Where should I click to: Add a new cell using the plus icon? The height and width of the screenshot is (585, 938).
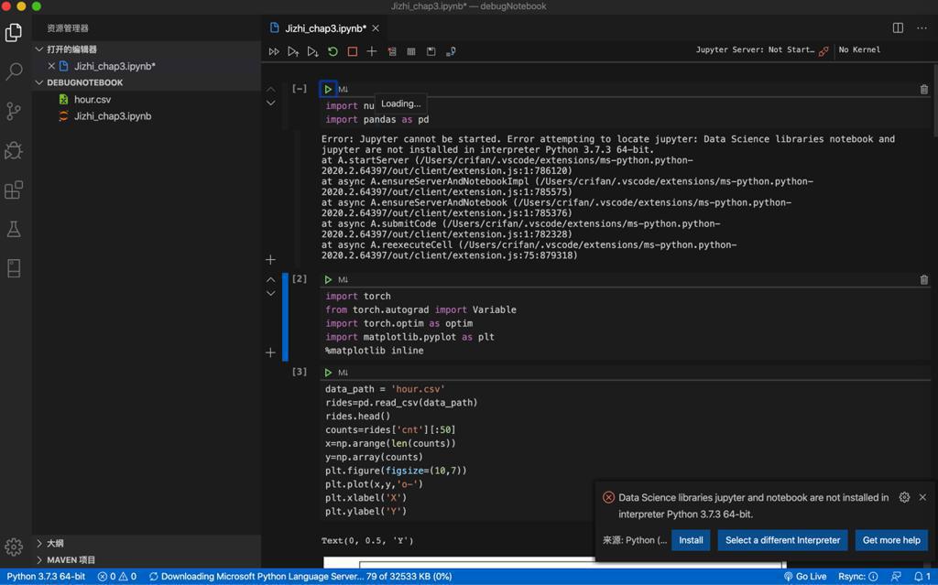point(372,52)
